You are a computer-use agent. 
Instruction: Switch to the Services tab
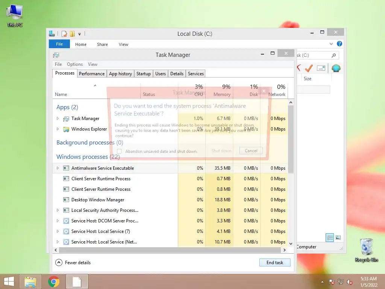click(196, 74)
